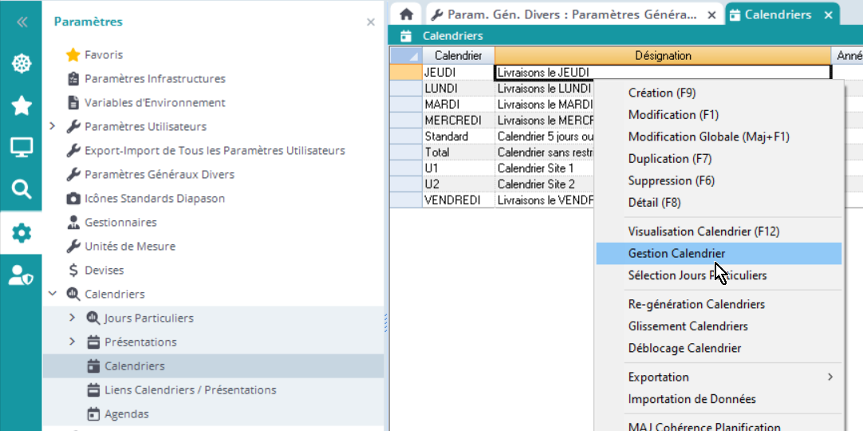Viewport: 863px width, 431px height.
Task: Collapse the Calendriers tree node
Action: (x=53, y=295)
